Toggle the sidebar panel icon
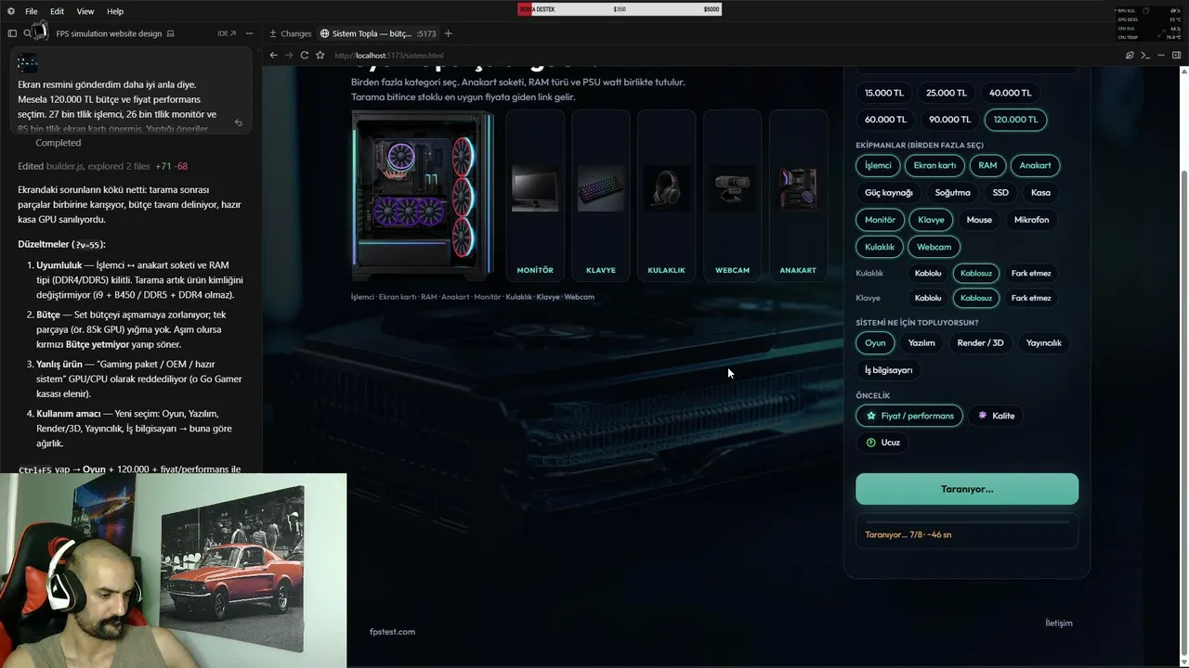This screenshot has height=668, width=1189. [12, 33]
